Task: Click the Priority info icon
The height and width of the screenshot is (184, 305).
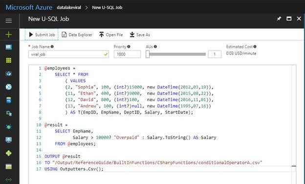Action: pos(129,47)
